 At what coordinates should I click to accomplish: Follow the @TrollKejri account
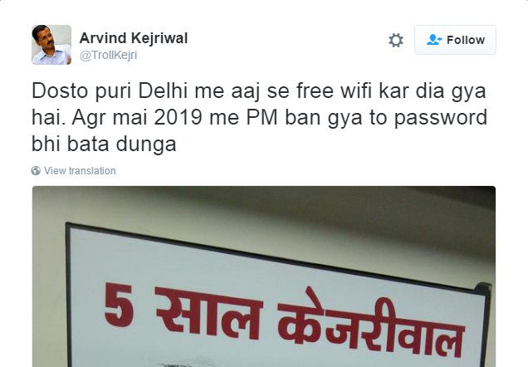tap(455, 40)
